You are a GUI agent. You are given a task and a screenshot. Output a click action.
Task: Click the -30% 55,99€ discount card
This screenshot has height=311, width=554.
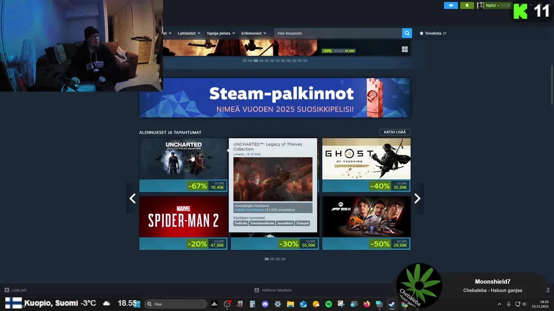coord(275,244)
